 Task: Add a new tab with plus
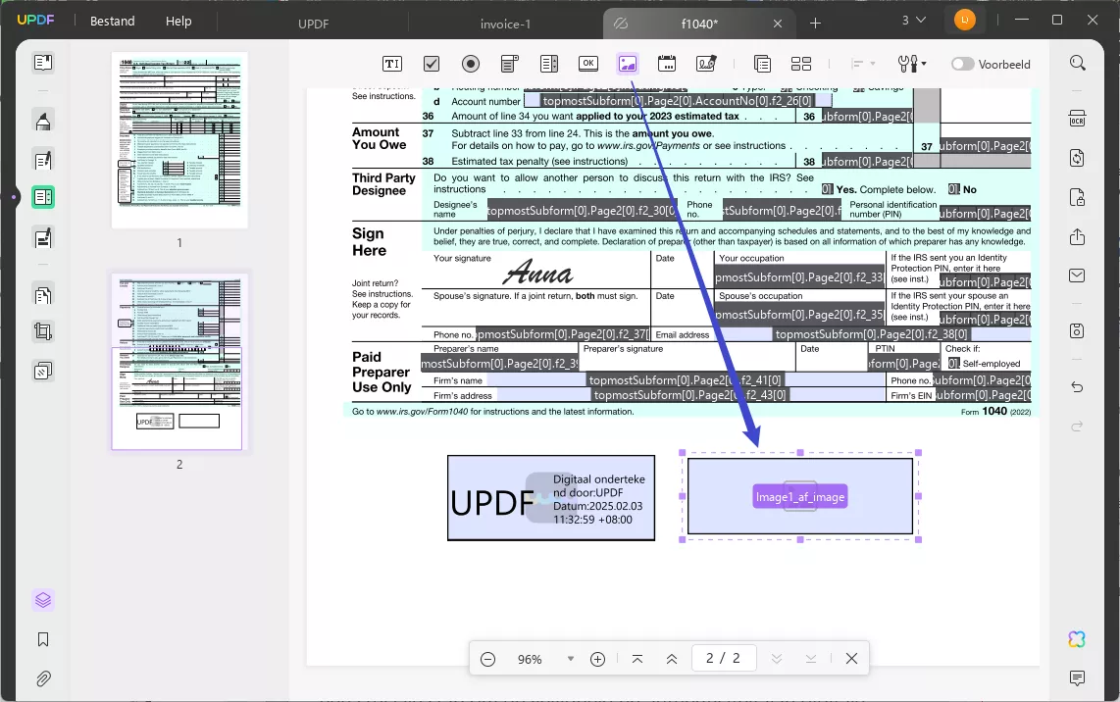point(815,24)
